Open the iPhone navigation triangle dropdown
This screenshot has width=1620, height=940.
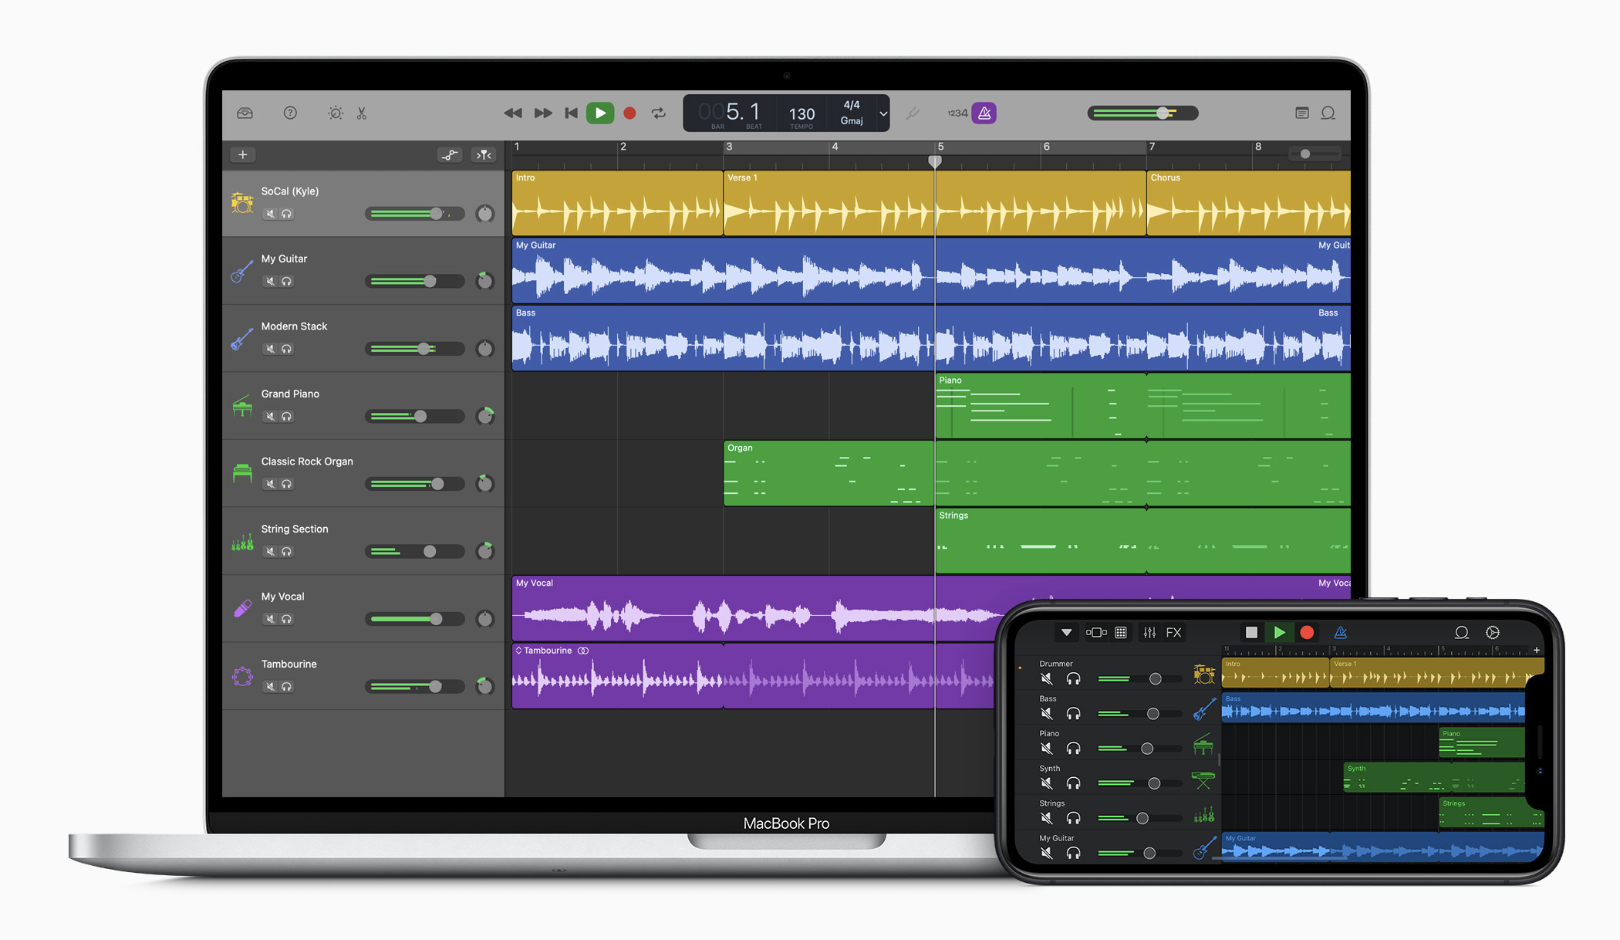click(x=1066, y=633)
